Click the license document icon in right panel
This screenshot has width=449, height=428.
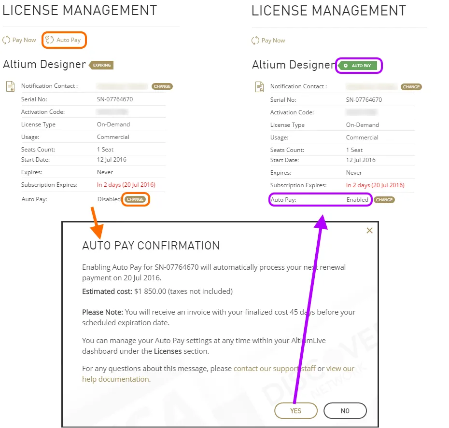point(259,87)
